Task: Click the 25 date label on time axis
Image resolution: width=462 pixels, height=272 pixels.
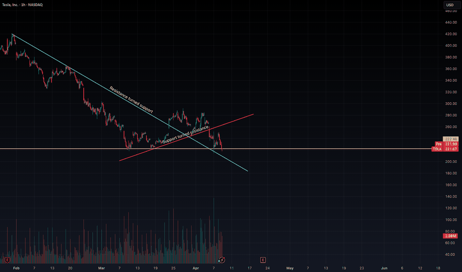Action: (173, 268)
